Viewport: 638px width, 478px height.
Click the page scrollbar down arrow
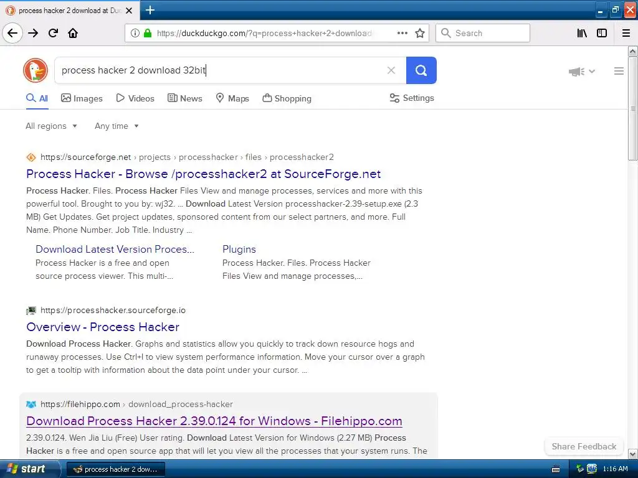632,454
